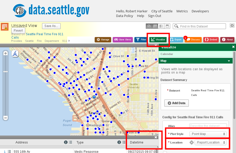Click the dataset warning icon beside Unsaved View
This screenshot has width=236, height=153.
5,27
